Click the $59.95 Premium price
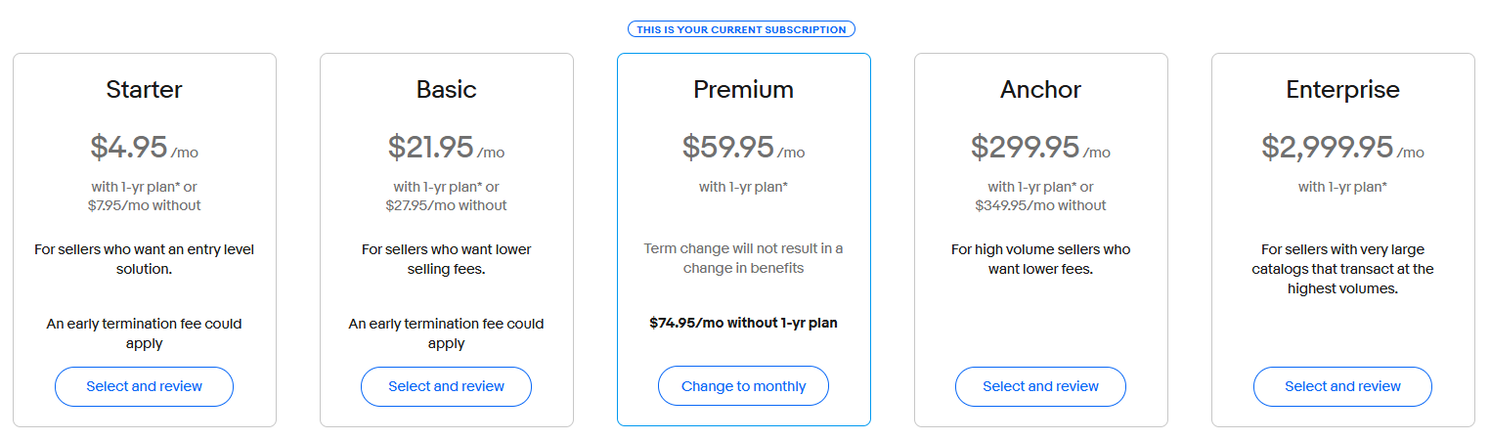1490x440 pixels. 728,147
